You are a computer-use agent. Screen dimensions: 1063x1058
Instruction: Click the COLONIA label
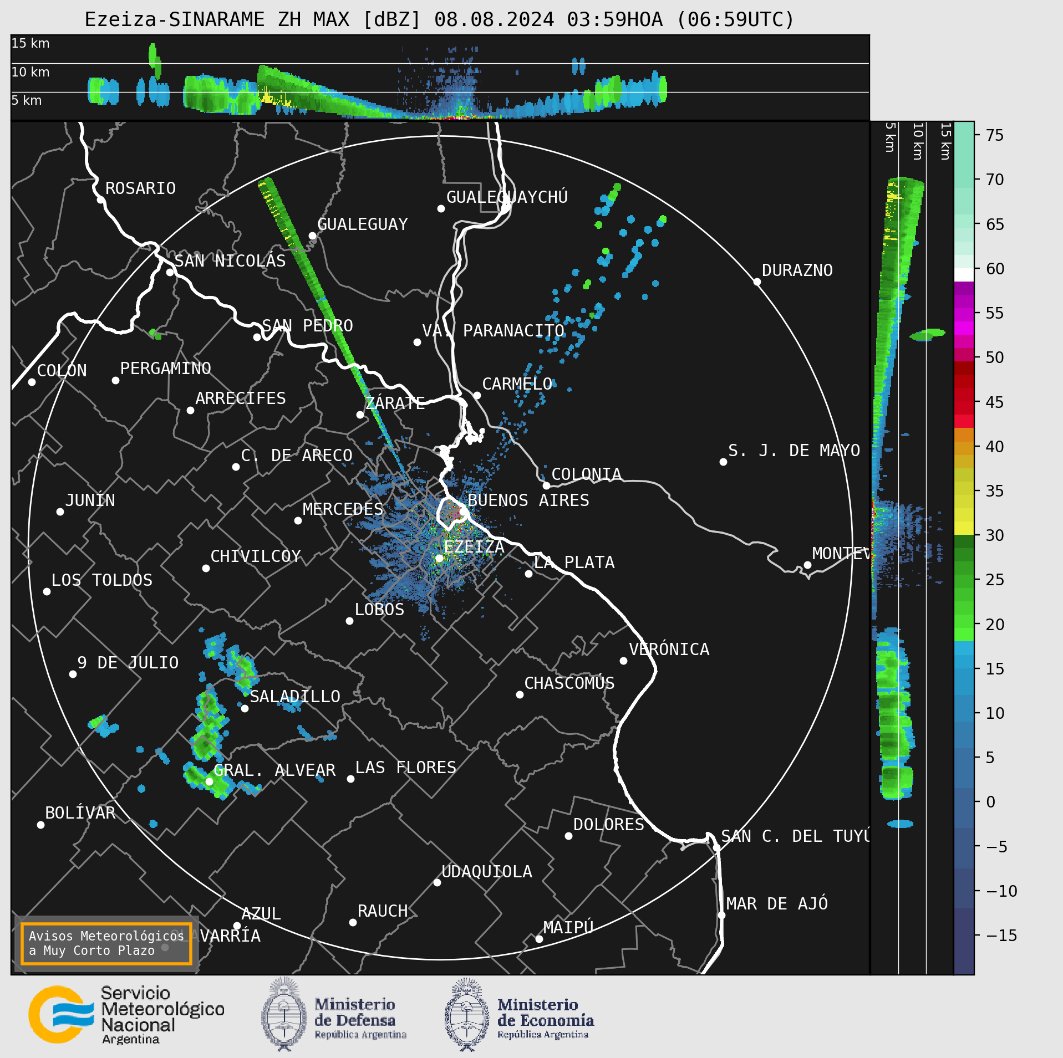click(x=587, y=474)
